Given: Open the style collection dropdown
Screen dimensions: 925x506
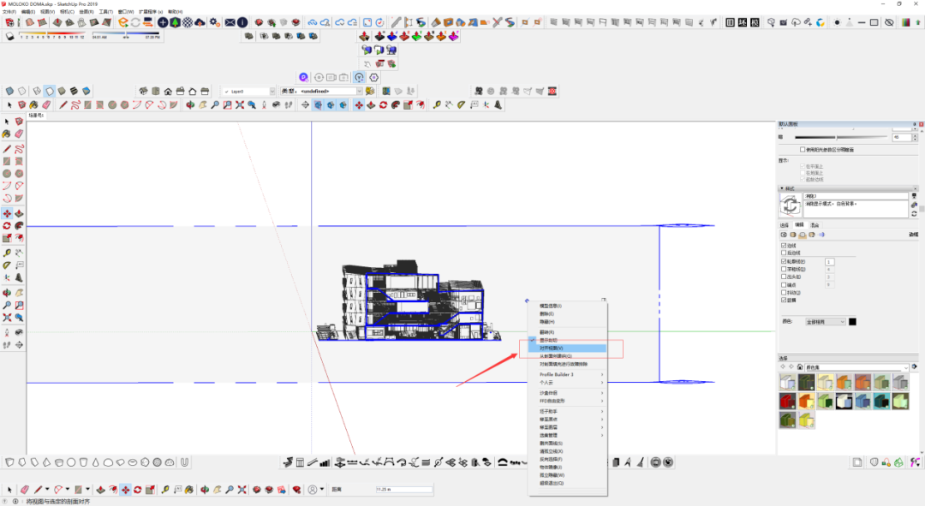Looking at the screenshot, I should coord(856,367).
